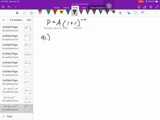Tap the page date Monday, April 20, 2020

(56, 28)
